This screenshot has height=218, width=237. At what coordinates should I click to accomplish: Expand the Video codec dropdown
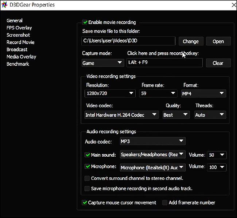(122, 115)
